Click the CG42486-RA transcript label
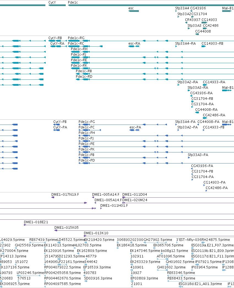The width and height of the screenshot is (234, 288). [x=214, y=115]
